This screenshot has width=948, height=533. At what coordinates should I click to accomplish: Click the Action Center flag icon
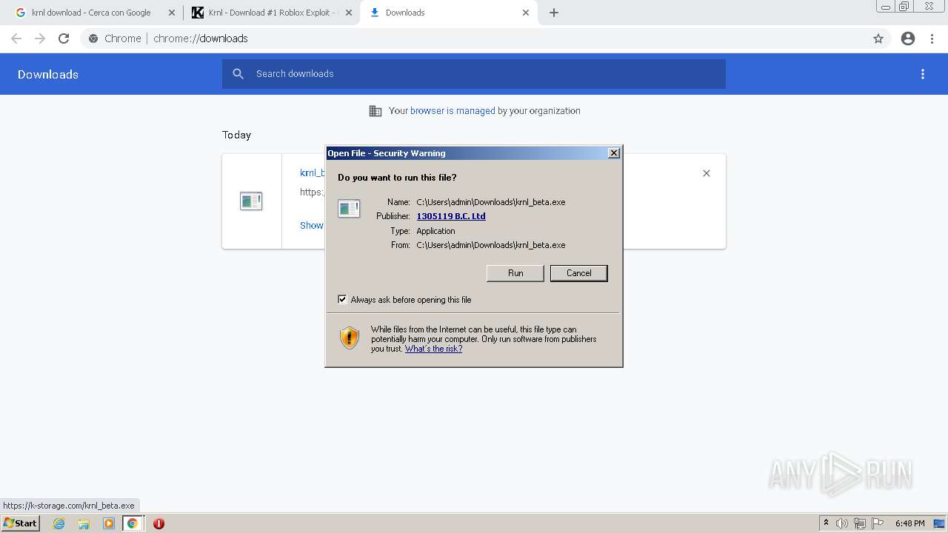878,523
